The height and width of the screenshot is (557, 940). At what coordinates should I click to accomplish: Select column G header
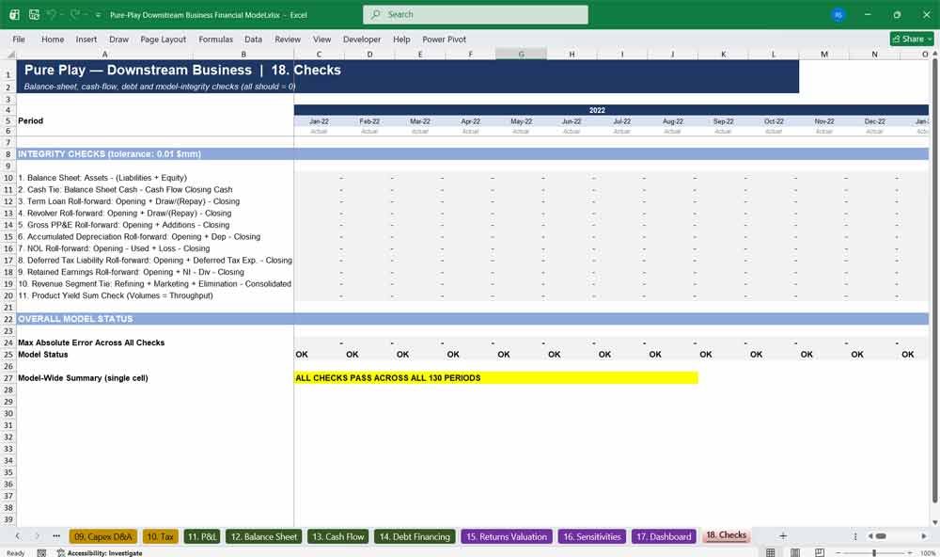[x=521, y=54]
